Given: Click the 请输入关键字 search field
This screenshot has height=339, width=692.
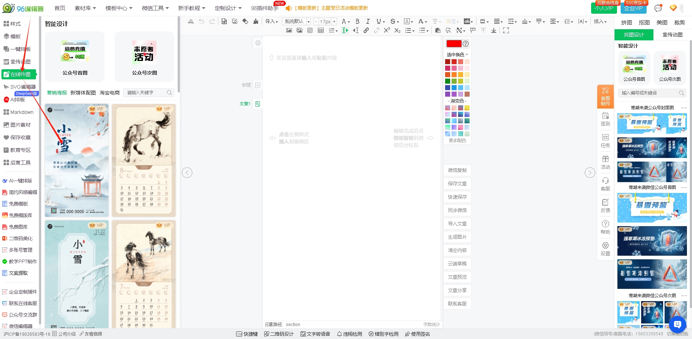Looking at the screenshot, I should tap(146, 93).
